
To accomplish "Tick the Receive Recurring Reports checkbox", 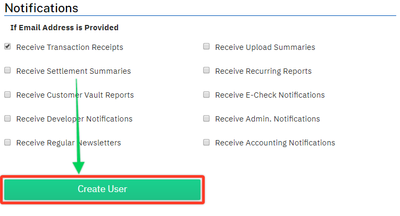I will (x=206, y=71).
